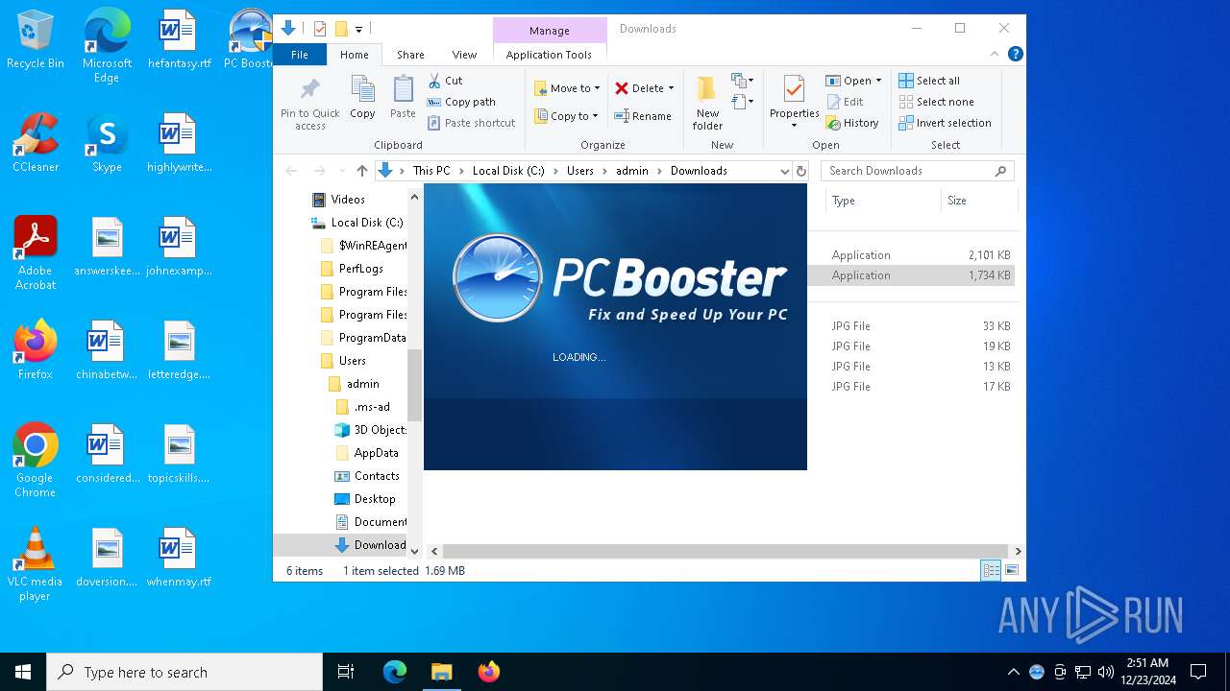Open recent locations dropdown arrow
Image resolution: width=1230 pixels, height=691 pixels.
[x=340, y=171]
